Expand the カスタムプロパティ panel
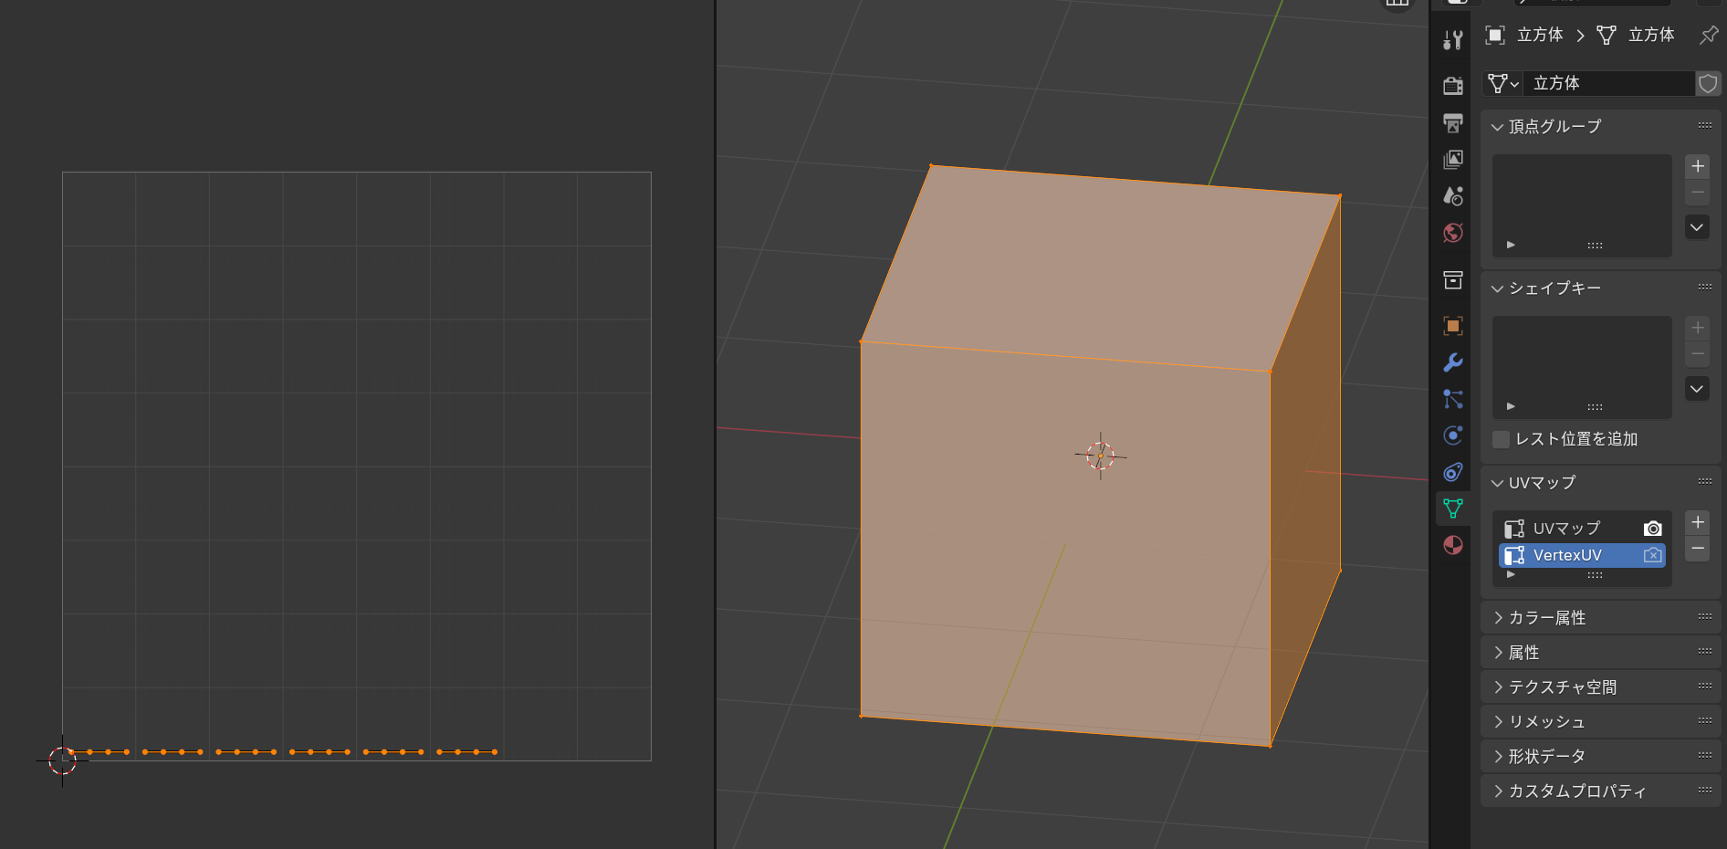1727x849 pixels. pyautogui.click(x=1601, y=791)
